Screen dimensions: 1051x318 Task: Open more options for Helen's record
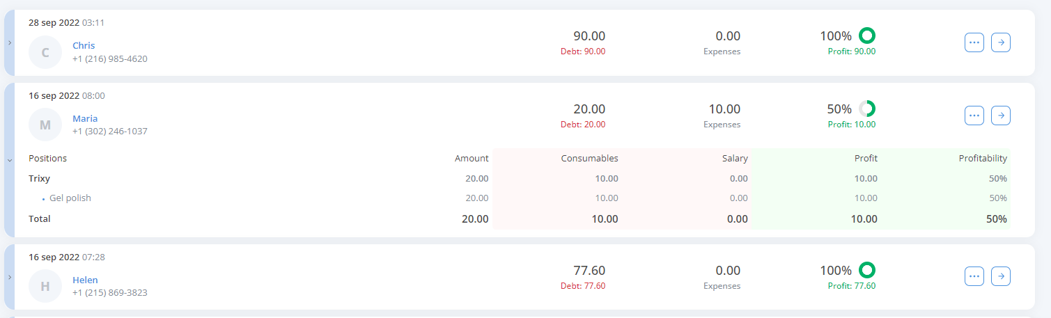974,276
